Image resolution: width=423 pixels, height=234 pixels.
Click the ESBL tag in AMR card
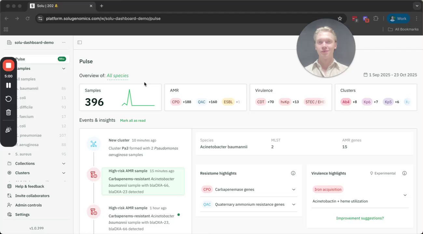pos(228,102)
